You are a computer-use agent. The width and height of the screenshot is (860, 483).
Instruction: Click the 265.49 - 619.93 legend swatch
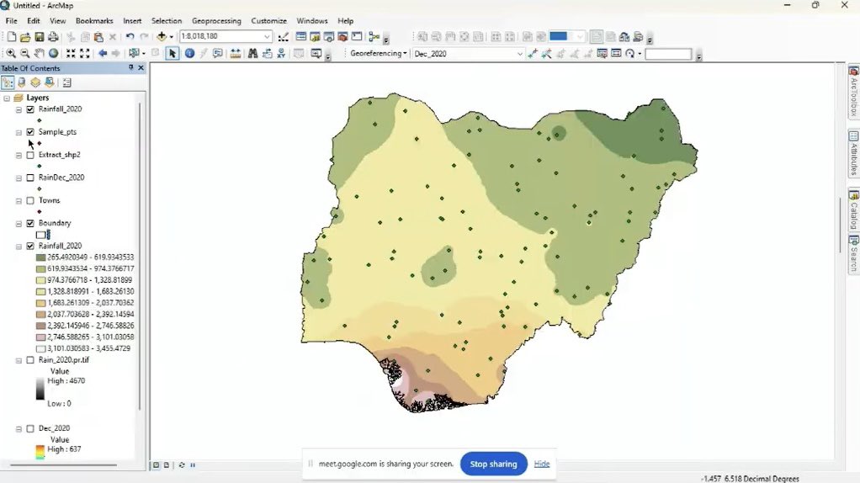coord(40,257)
